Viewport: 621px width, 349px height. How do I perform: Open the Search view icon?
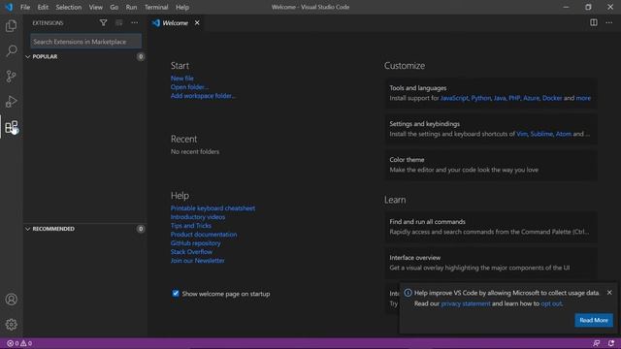coord(11,50)
